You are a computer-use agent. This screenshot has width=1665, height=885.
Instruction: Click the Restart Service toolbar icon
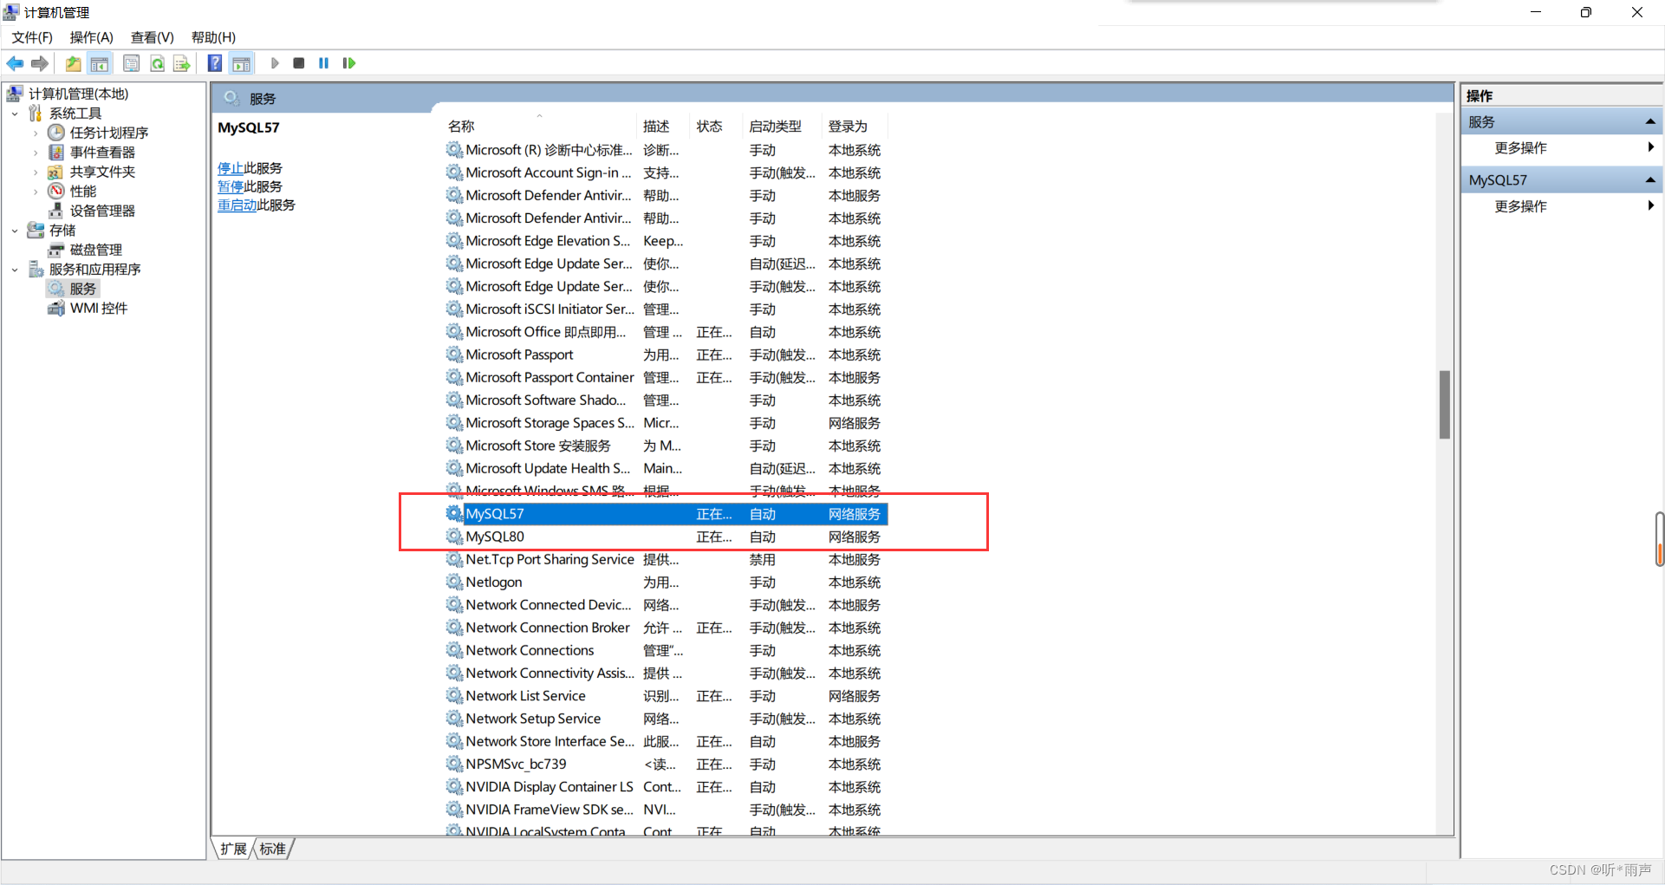pos(349,63)
